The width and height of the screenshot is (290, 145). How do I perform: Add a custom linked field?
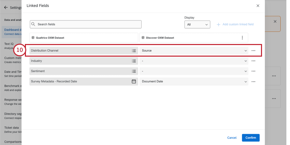(x=235, y=24)
